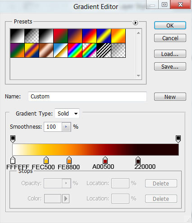This screenshot has width=192, height=223.
Task: Select the Blue, Yellow, Blue preset
Action: [x=104, y=36]
